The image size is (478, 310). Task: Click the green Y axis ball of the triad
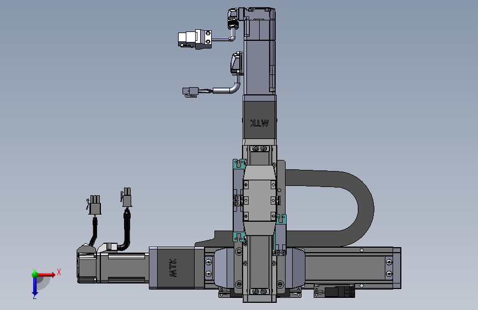click(35, 274)
